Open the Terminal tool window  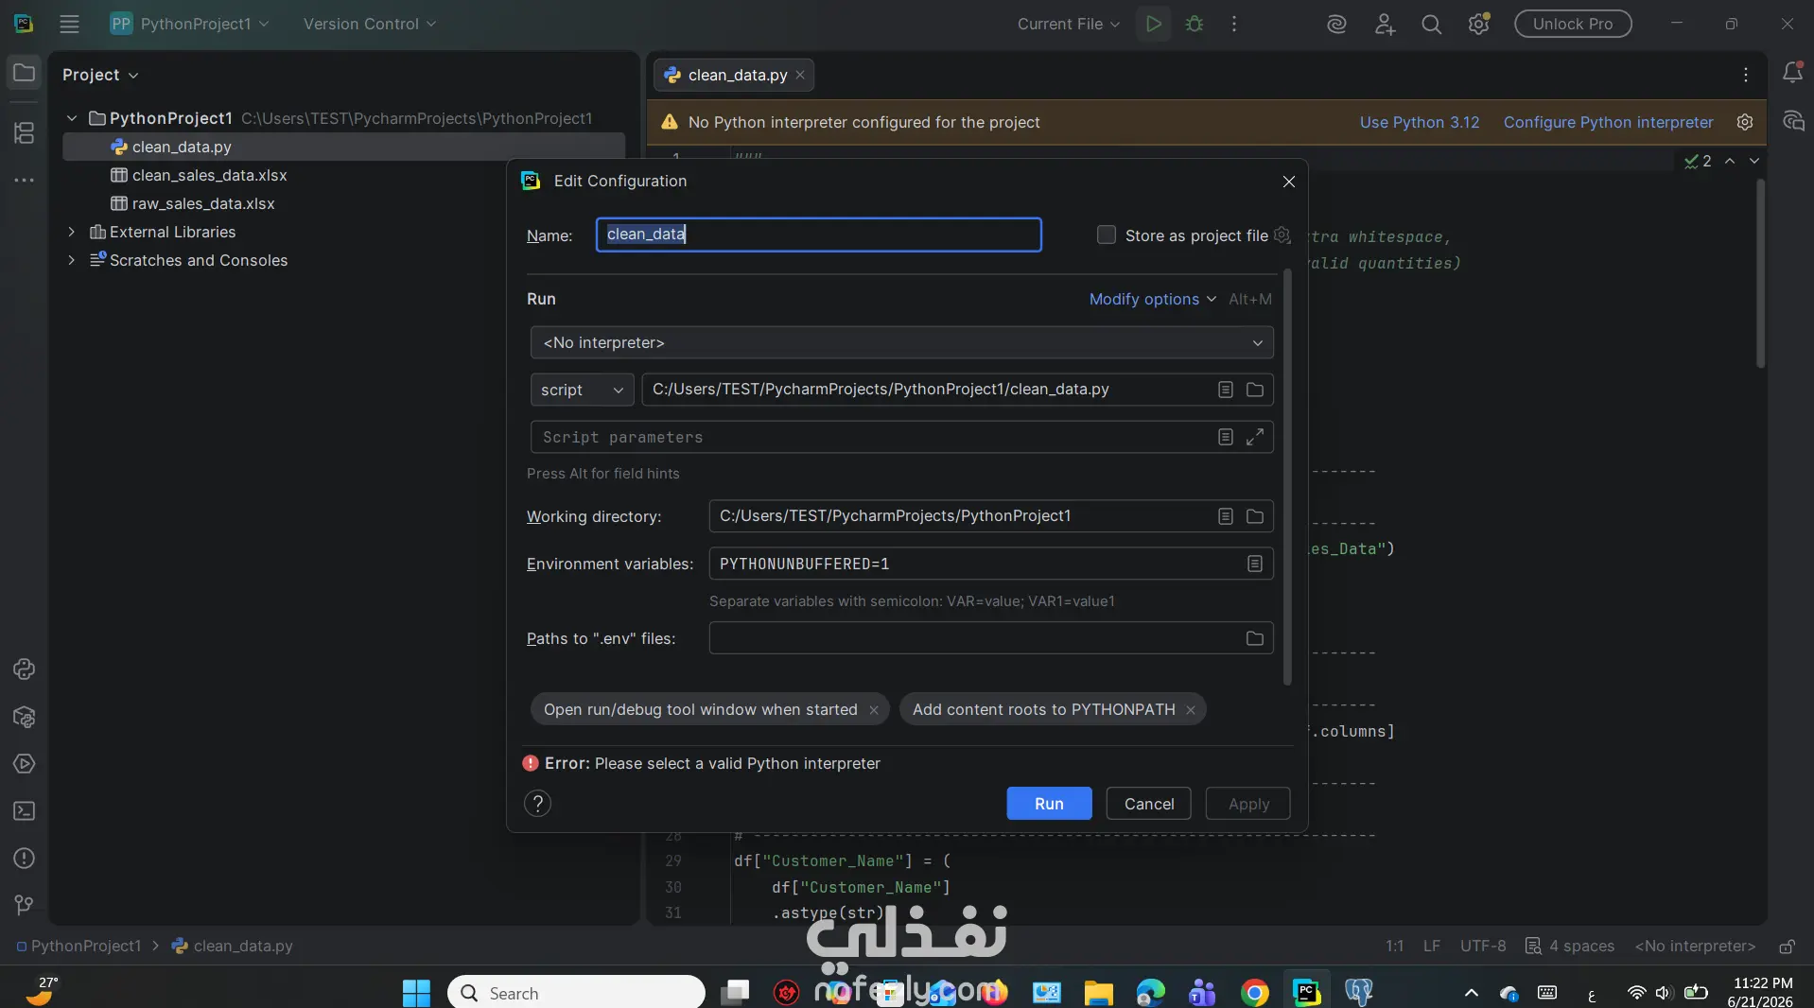point(24,811)
